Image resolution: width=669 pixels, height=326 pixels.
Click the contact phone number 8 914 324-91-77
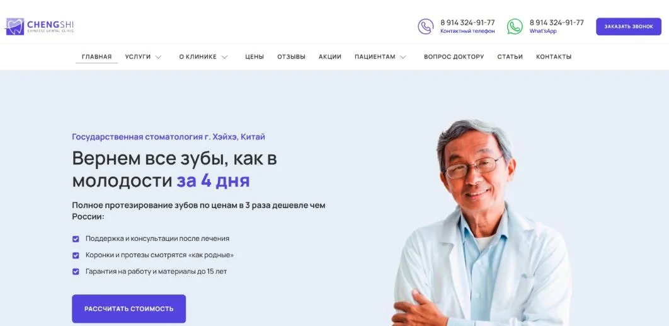(467, 23)
